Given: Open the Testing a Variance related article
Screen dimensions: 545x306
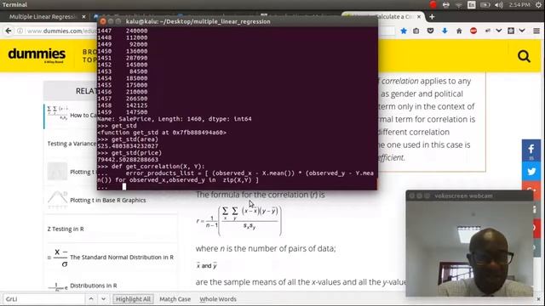Looking at the screenshot, I should tap(72, 144).
